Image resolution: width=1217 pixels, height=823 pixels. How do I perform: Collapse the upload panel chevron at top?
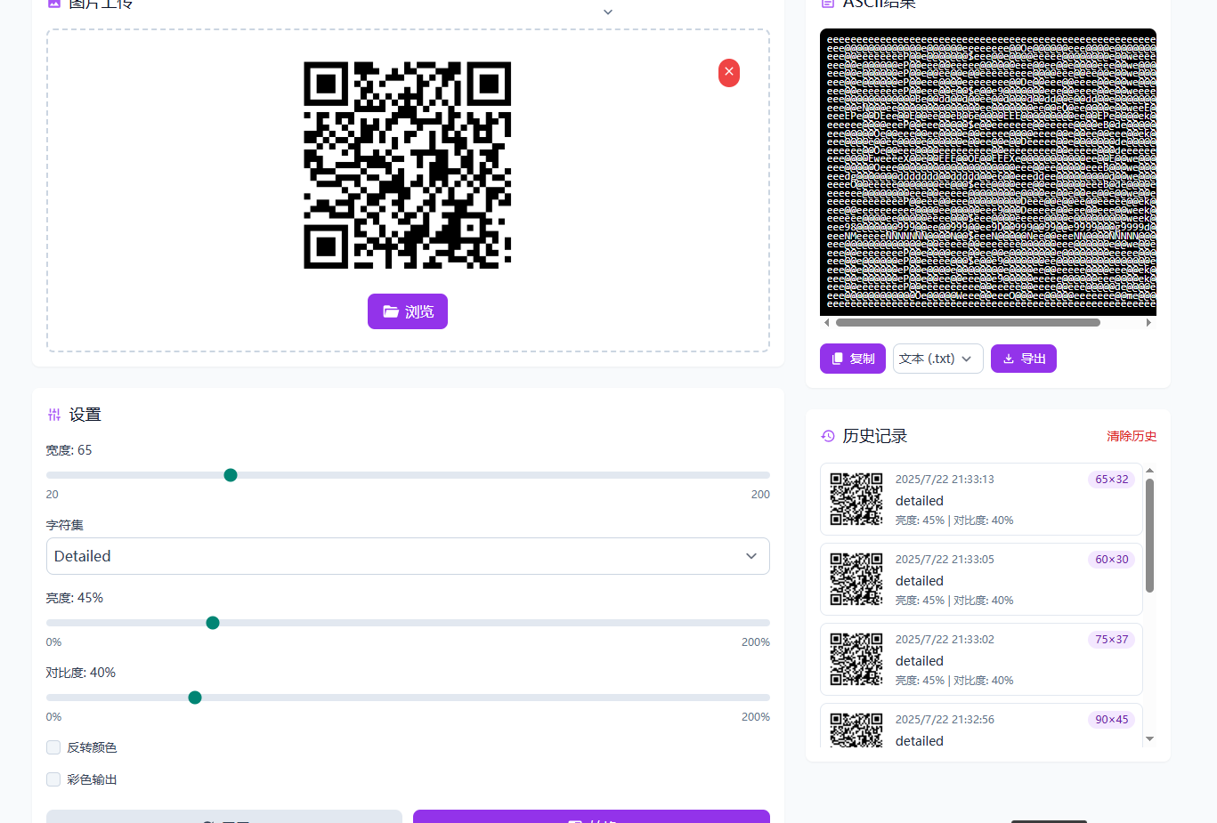click(x=608, y=12)
